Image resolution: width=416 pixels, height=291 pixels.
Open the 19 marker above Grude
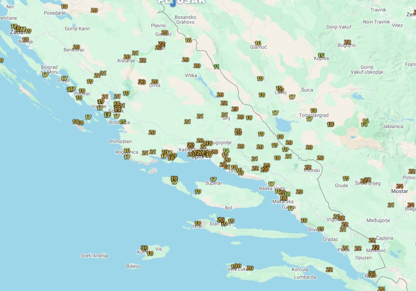[346, 178]
